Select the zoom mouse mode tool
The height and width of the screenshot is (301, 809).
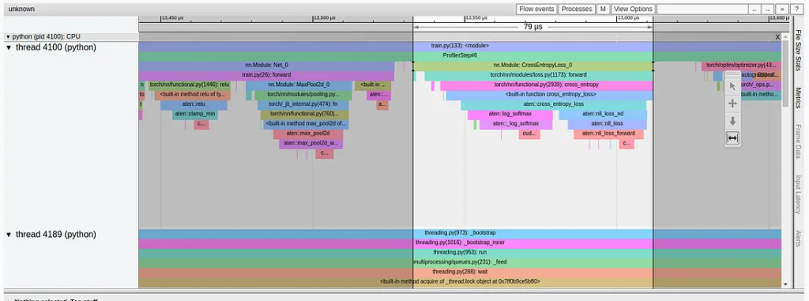(x=732, y=122)
